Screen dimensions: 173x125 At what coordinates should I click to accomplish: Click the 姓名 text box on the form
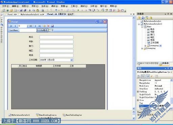pyautogui.click(x=56, y=37)
